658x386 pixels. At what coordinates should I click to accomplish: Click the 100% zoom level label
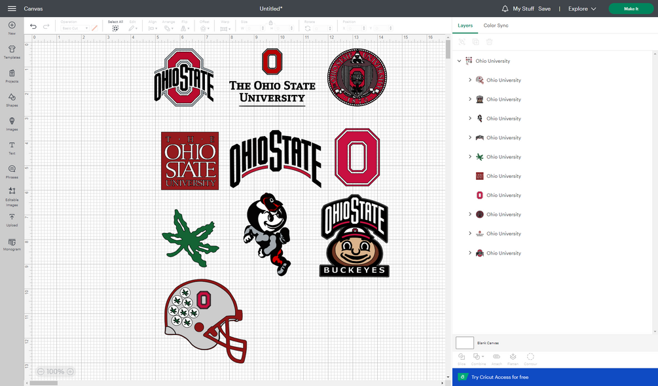(x=56, y=372)
